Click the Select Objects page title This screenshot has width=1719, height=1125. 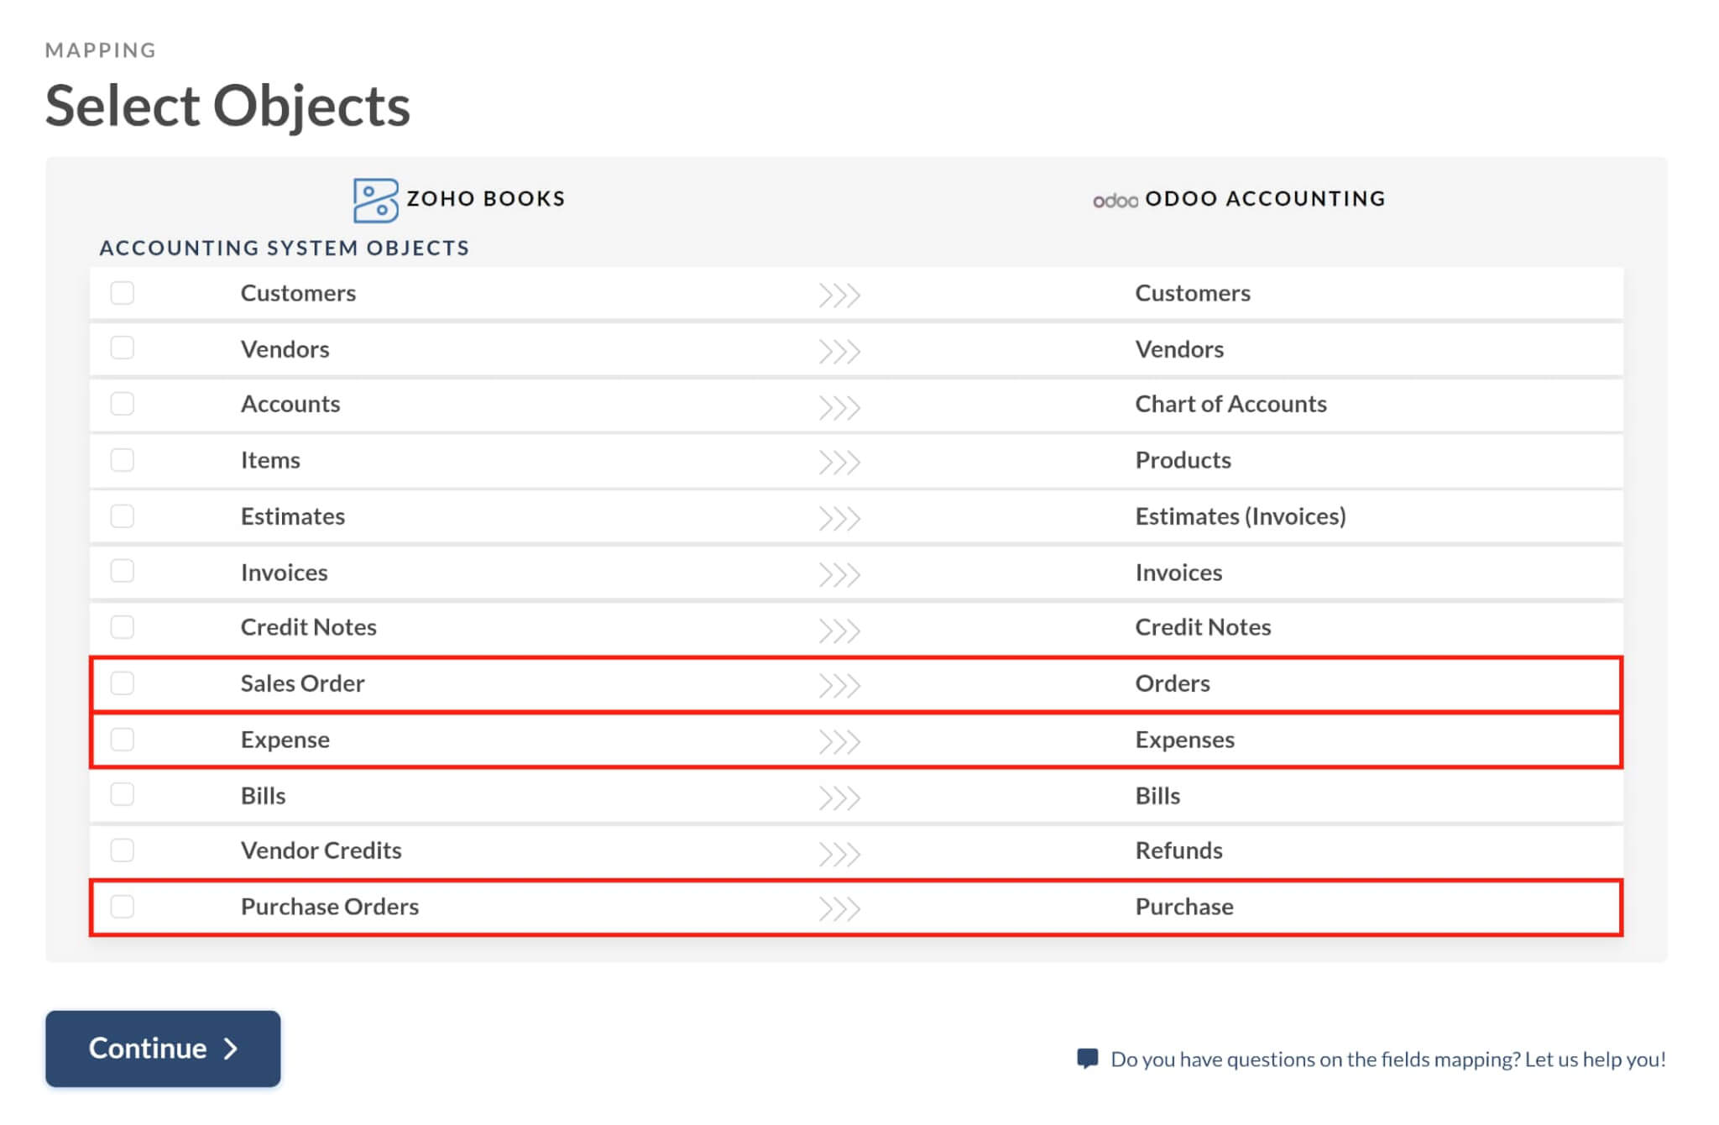(x=227, y=106)
